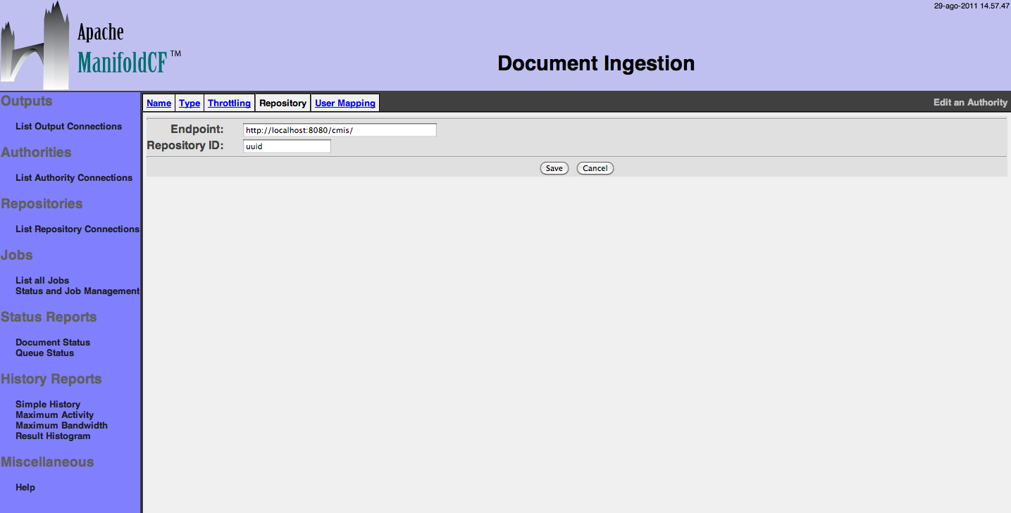Viewport: 1011px width, 513px height.
Task: View the Document Status report
Action: coord(53,343)
